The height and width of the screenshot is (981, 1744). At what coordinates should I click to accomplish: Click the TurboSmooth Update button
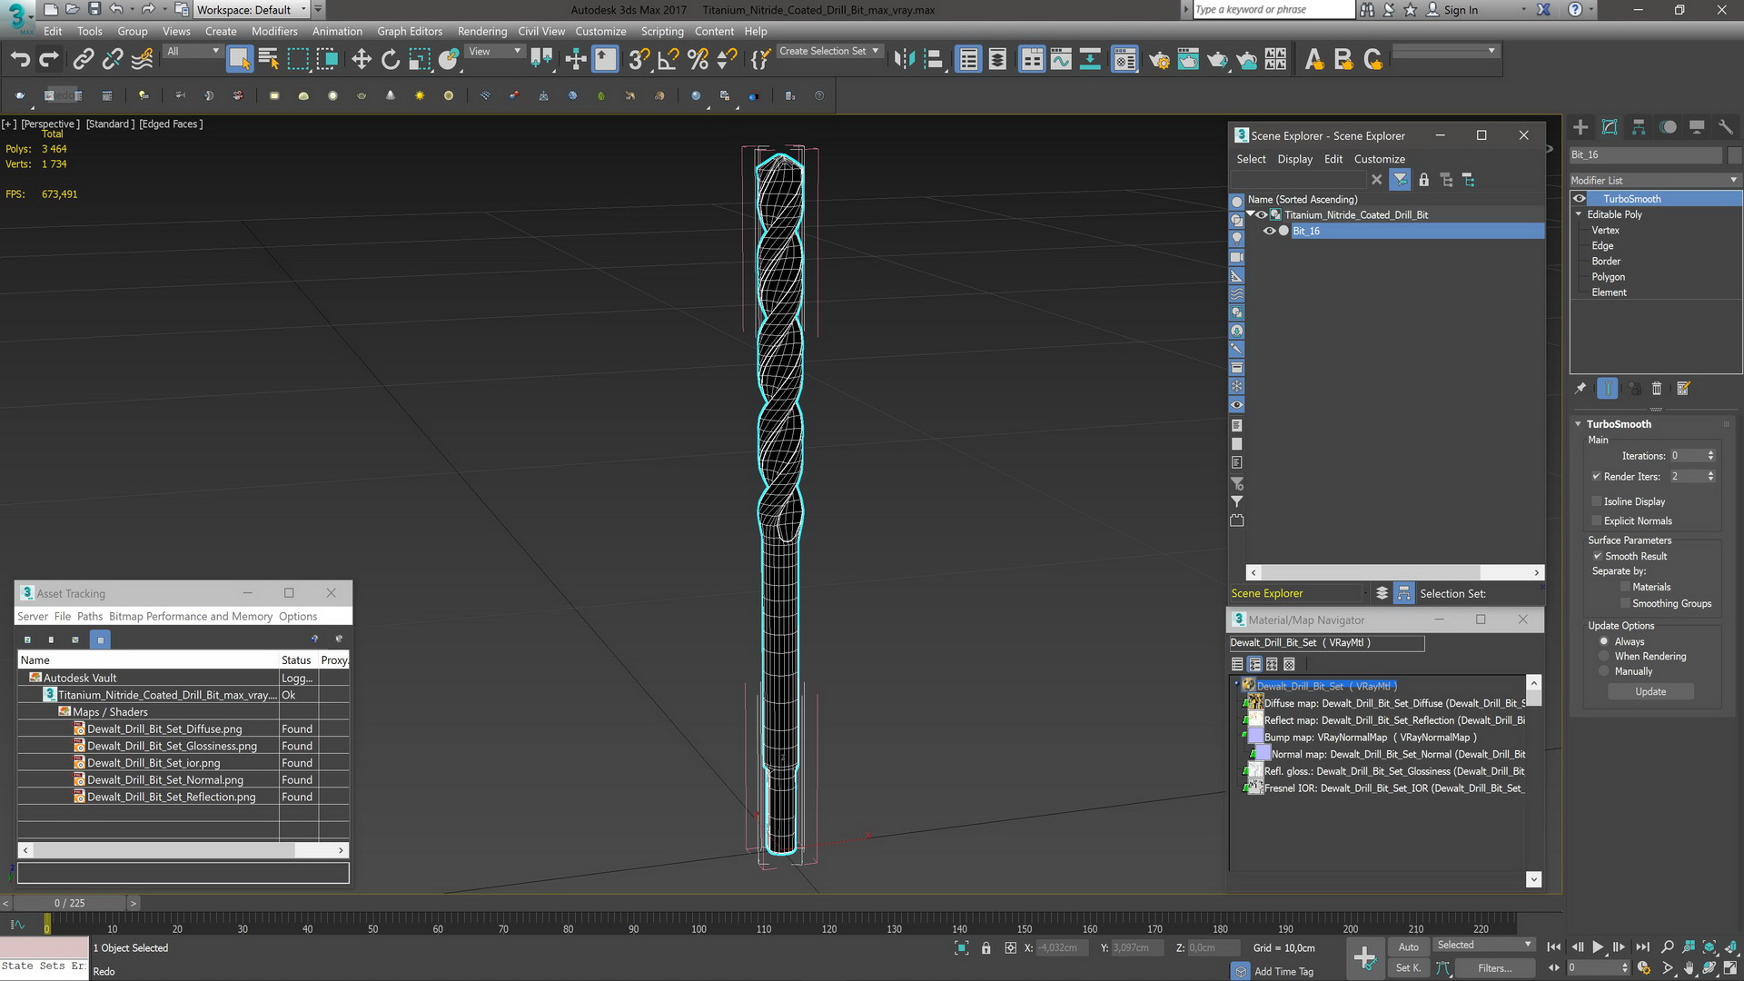point(1650,692)
